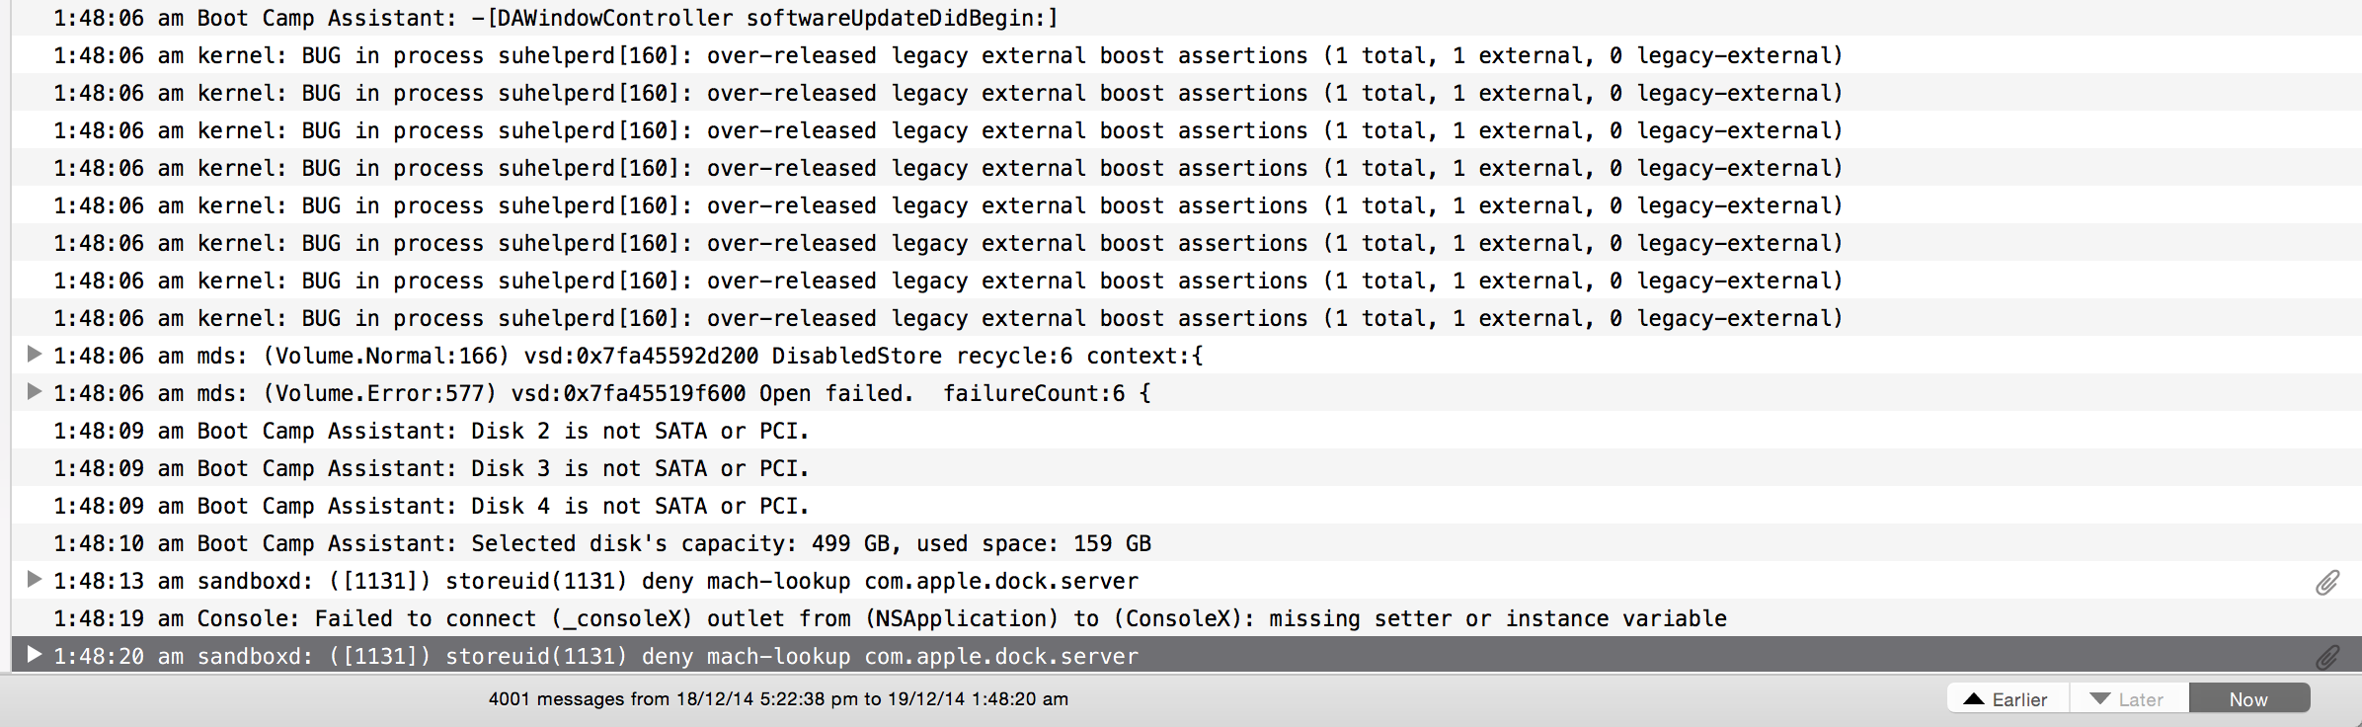Select the Selected disk's capacity log line
The width and height of the screenshot is (2362, 727).
(1186, 543)
